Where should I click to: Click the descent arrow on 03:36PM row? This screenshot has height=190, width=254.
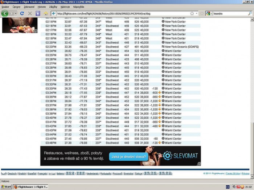(159, 101)
